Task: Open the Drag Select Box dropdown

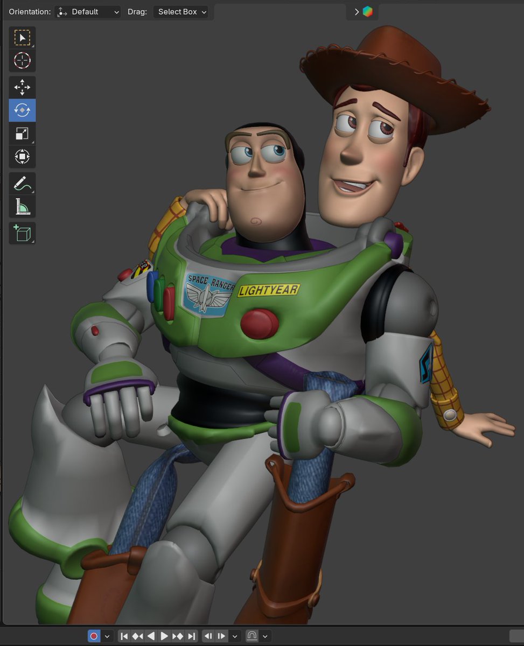Action: (181, 12)
